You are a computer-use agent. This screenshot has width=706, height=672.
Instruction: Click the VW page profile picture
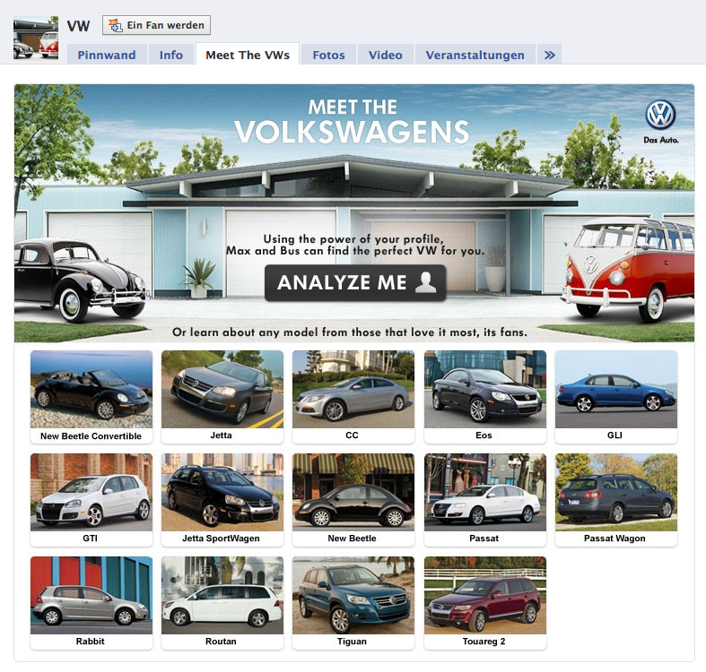point(36,38)
